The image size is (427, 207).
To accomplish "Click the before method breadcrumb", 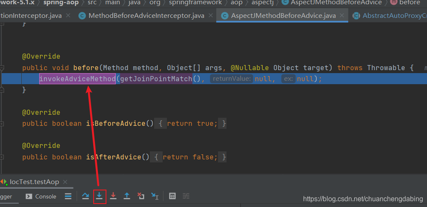I will 406,3.
